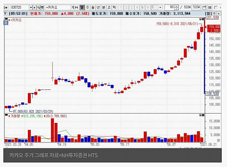Screen dimensions: 227x167
Task: Click the [일] label on the quote bar
Action: pyautogui.click(x=208, y=14)
